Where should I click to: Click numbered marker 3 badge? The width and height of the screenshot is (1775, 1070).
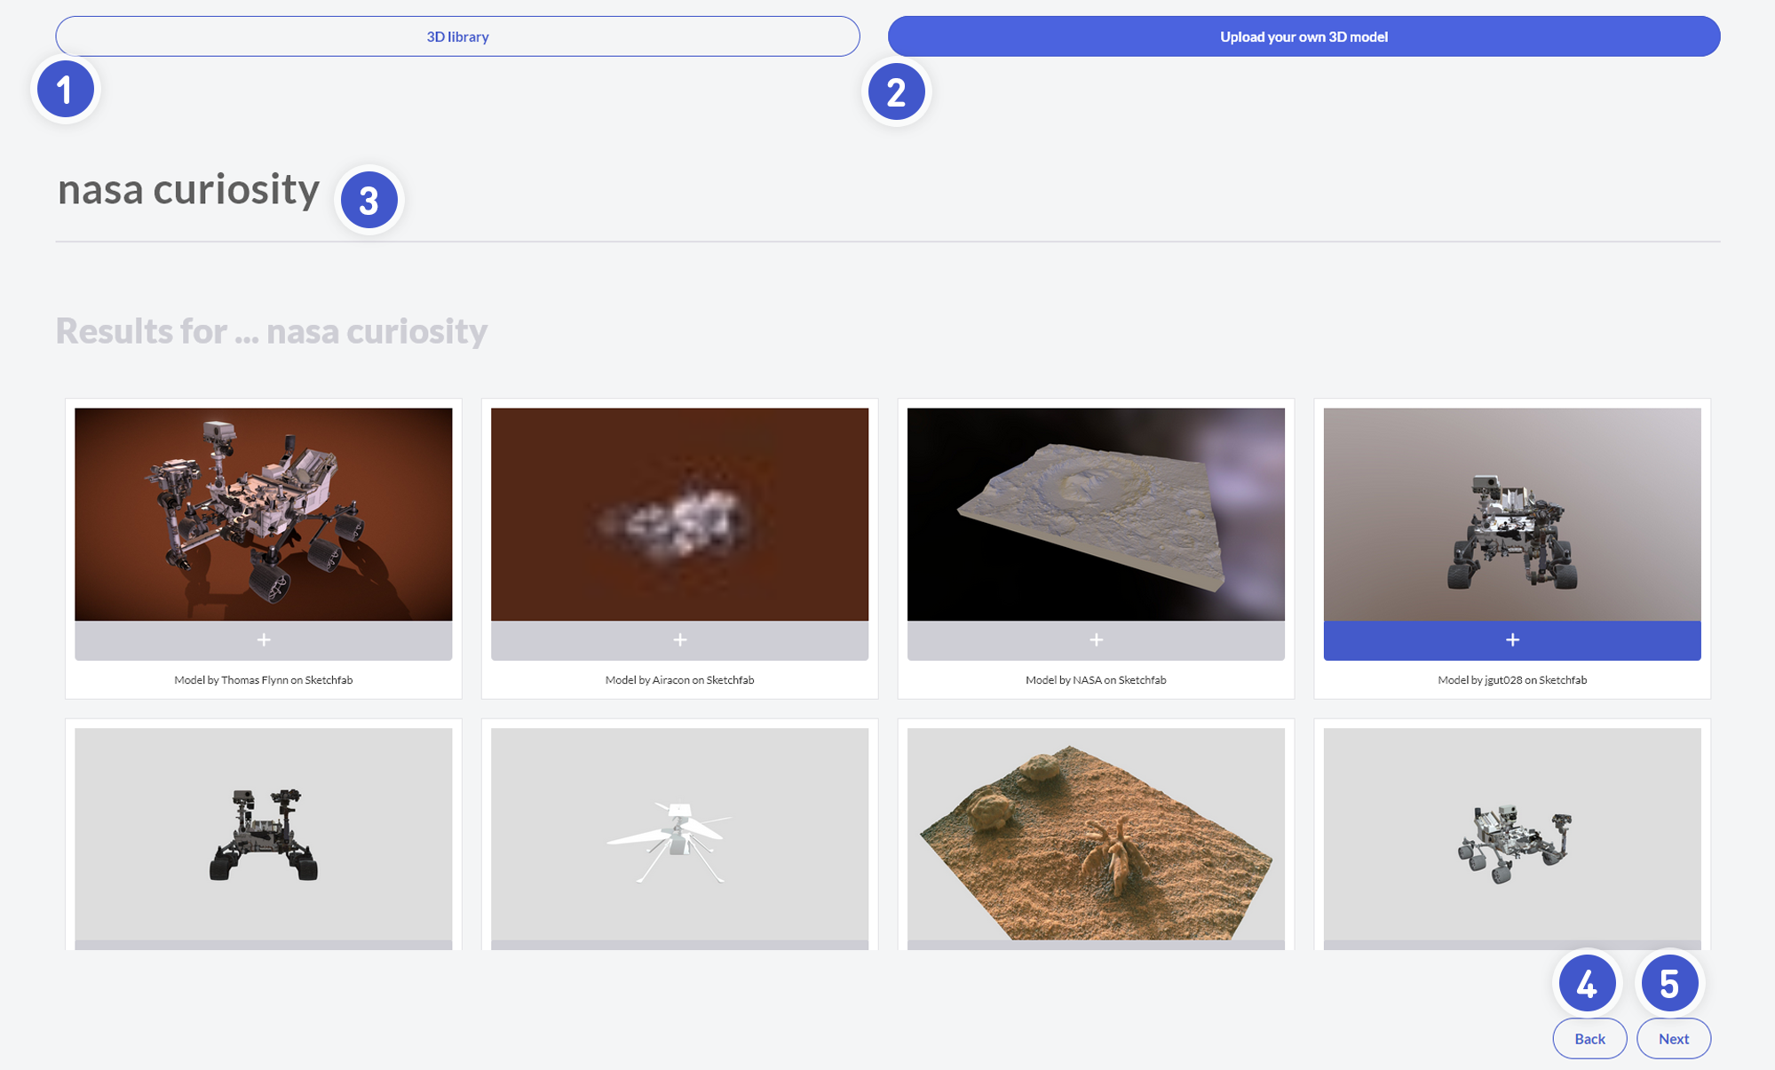[368, 201]
